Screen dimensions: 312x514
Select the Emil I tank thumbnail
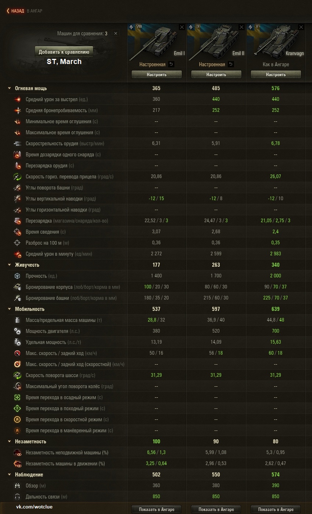coord(156,40)
